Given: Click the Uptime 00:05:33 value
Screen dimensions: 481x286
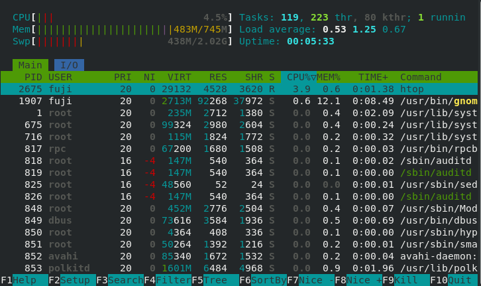Looking at the screenshot, I should click(311, 41).
